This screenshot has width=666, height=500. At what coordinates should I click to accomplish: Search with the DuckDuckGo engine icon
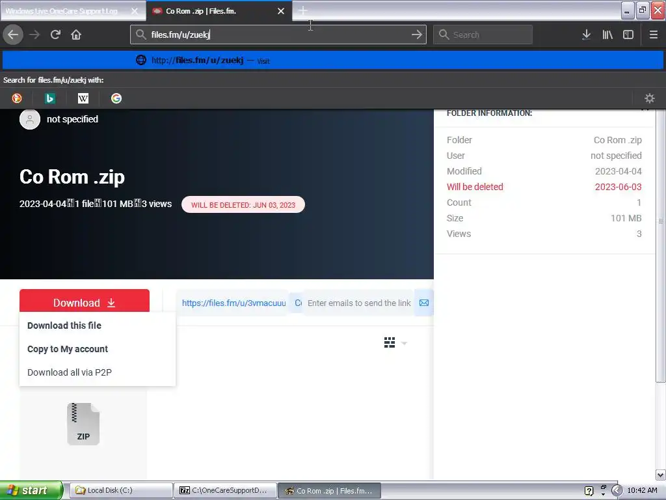[17, 99]
